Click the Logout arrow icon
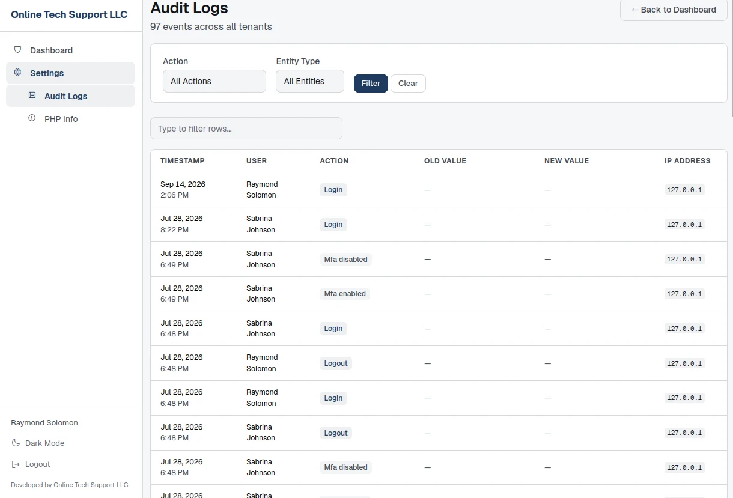 tap(16, 464)
